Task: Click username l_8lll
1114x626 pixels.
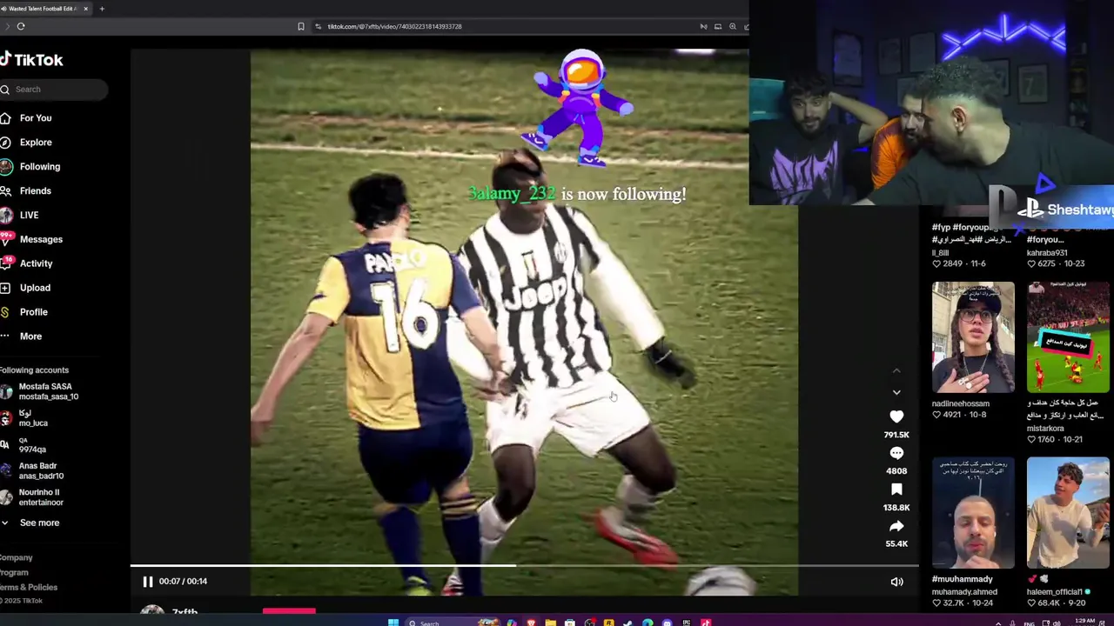Action: click(x=940, y=253)
